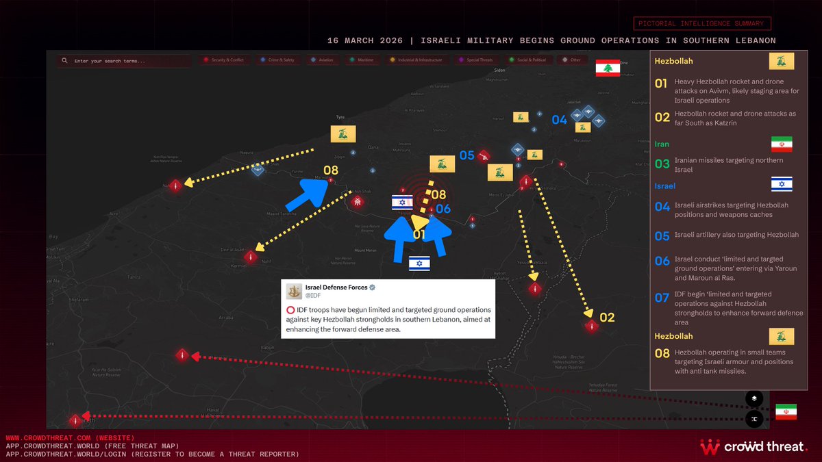
Task: Open the APP.CROWDTHREAT.WORLD/LOGIN register link
Action: [152, 454]
